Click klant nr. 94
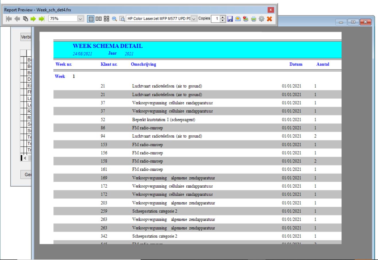 point(103,136)
